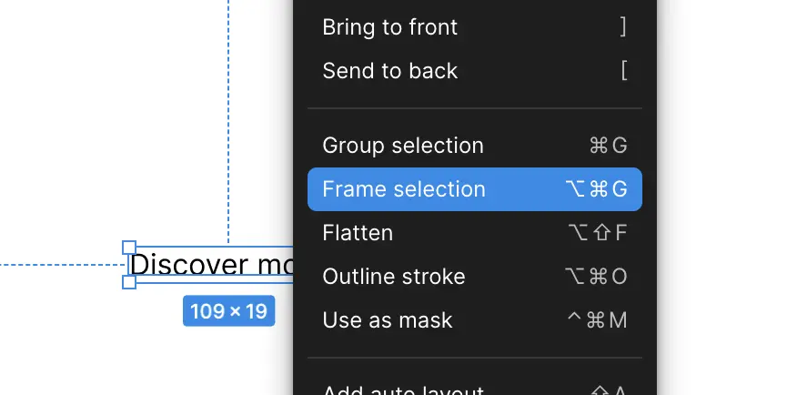Click the 'Discover mo' text layer on canvas

211,264
